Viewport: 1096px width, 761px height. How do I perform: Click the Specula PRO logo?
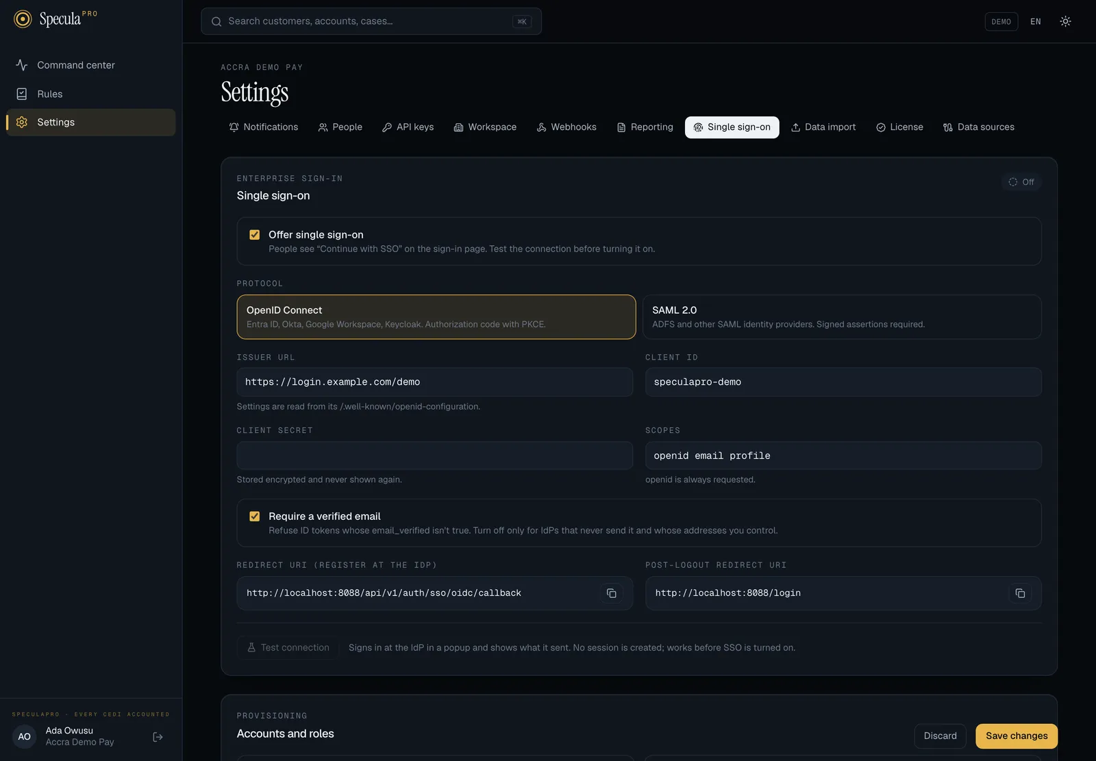55,18
